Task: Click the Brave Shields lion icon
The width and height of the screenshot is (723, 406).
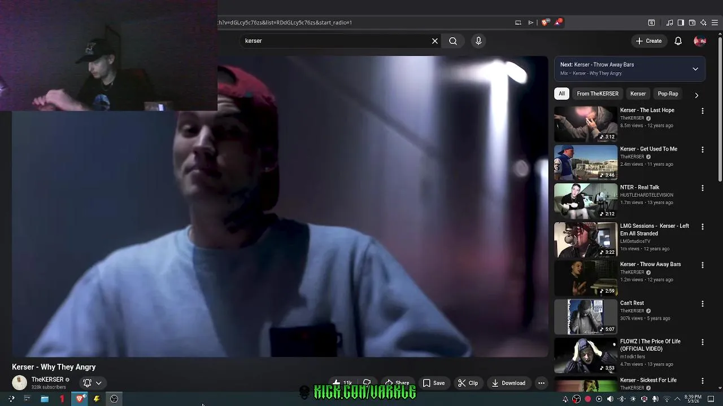Action: coord(545,23)
